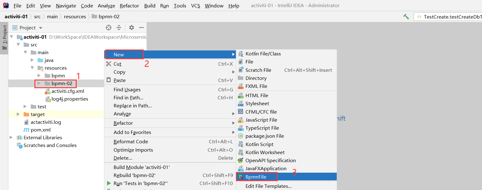The width and height of the screenshot is (482, 190).
Task: Open Add to Favorites submenu
Action: pyautogui.click(x=170, y=132)
